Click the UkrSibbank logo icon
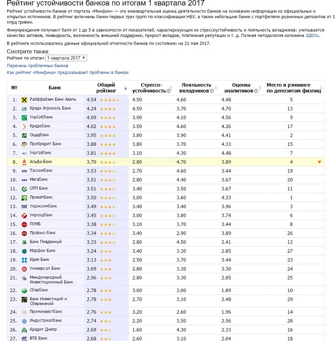 [x=24, y=118]
